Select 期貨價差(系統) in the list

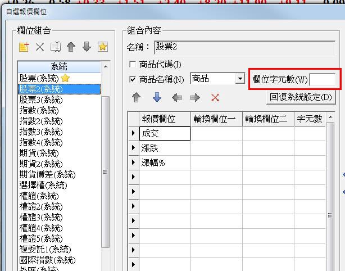[59, 175]
